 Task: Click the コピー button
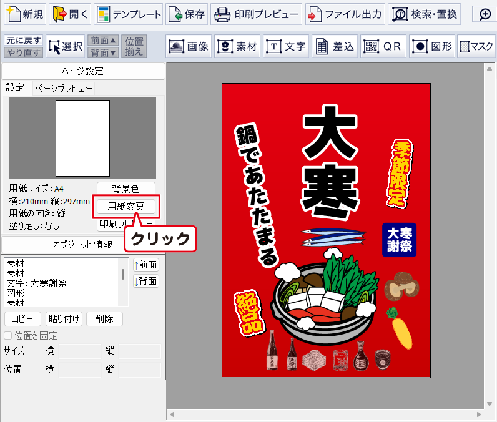click(x=22, y=319)
